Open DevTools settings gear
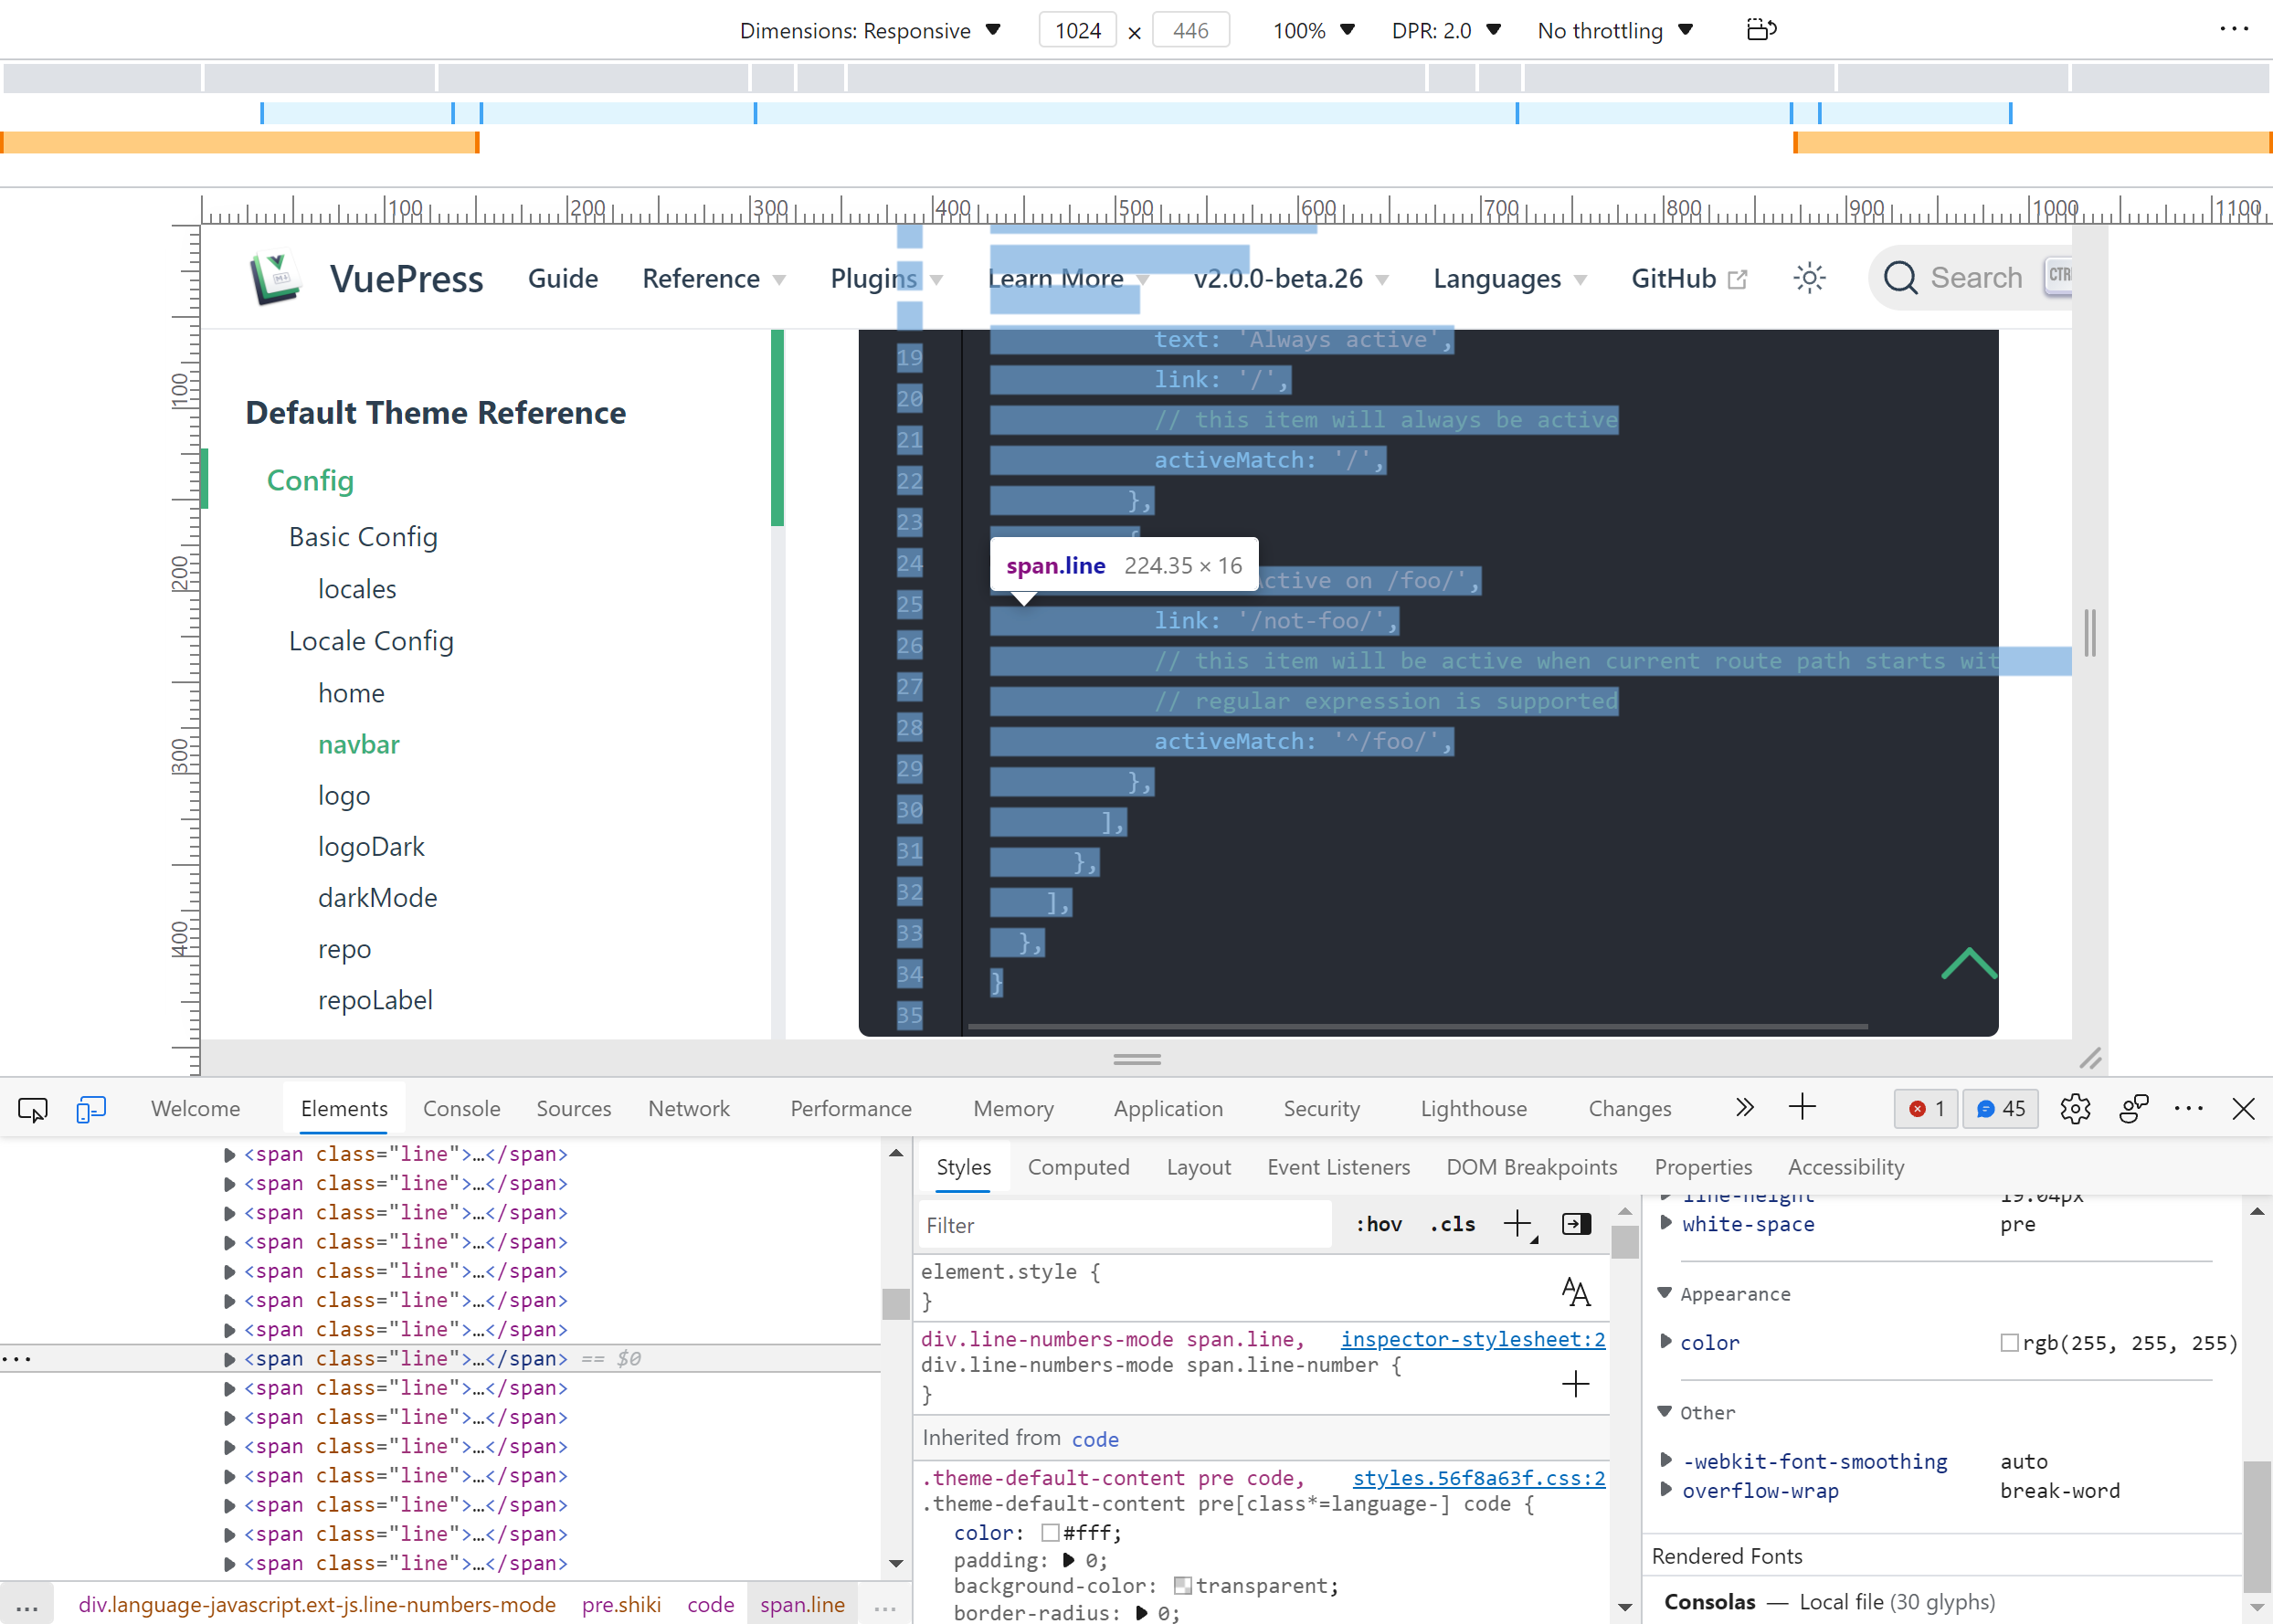 pos(2075,1109)
